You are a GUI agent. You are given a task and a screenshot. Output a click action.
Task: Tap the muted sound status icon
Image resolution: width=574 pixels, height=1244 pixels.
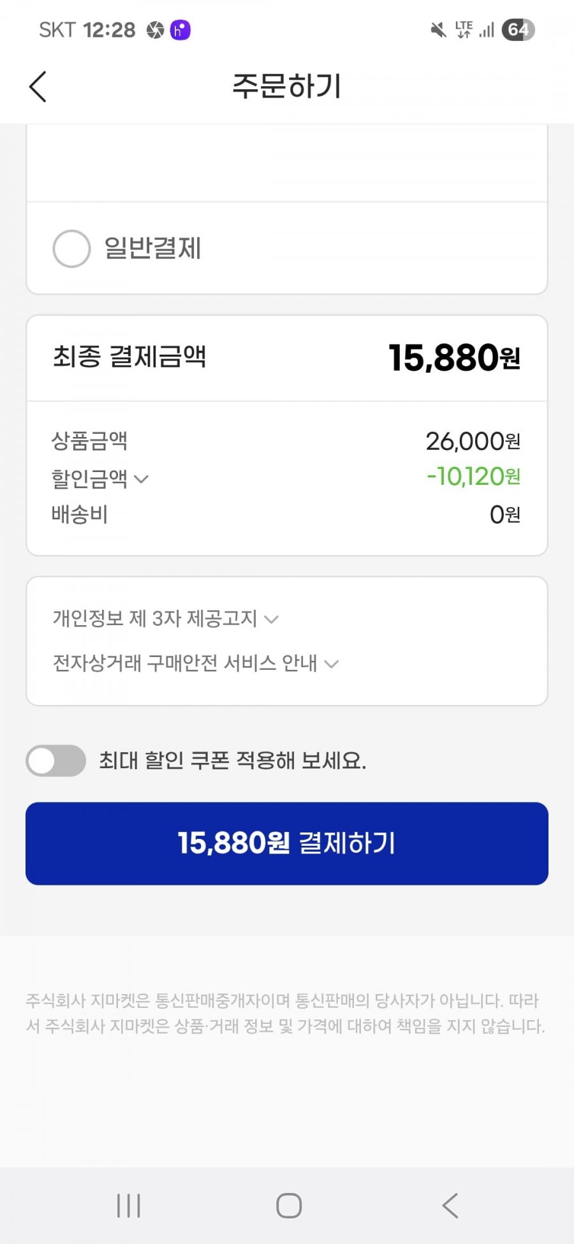[x=438, y=29]
